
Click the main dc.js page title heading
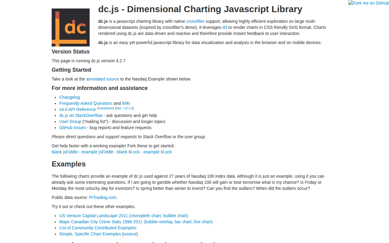(x=200, y=9)
